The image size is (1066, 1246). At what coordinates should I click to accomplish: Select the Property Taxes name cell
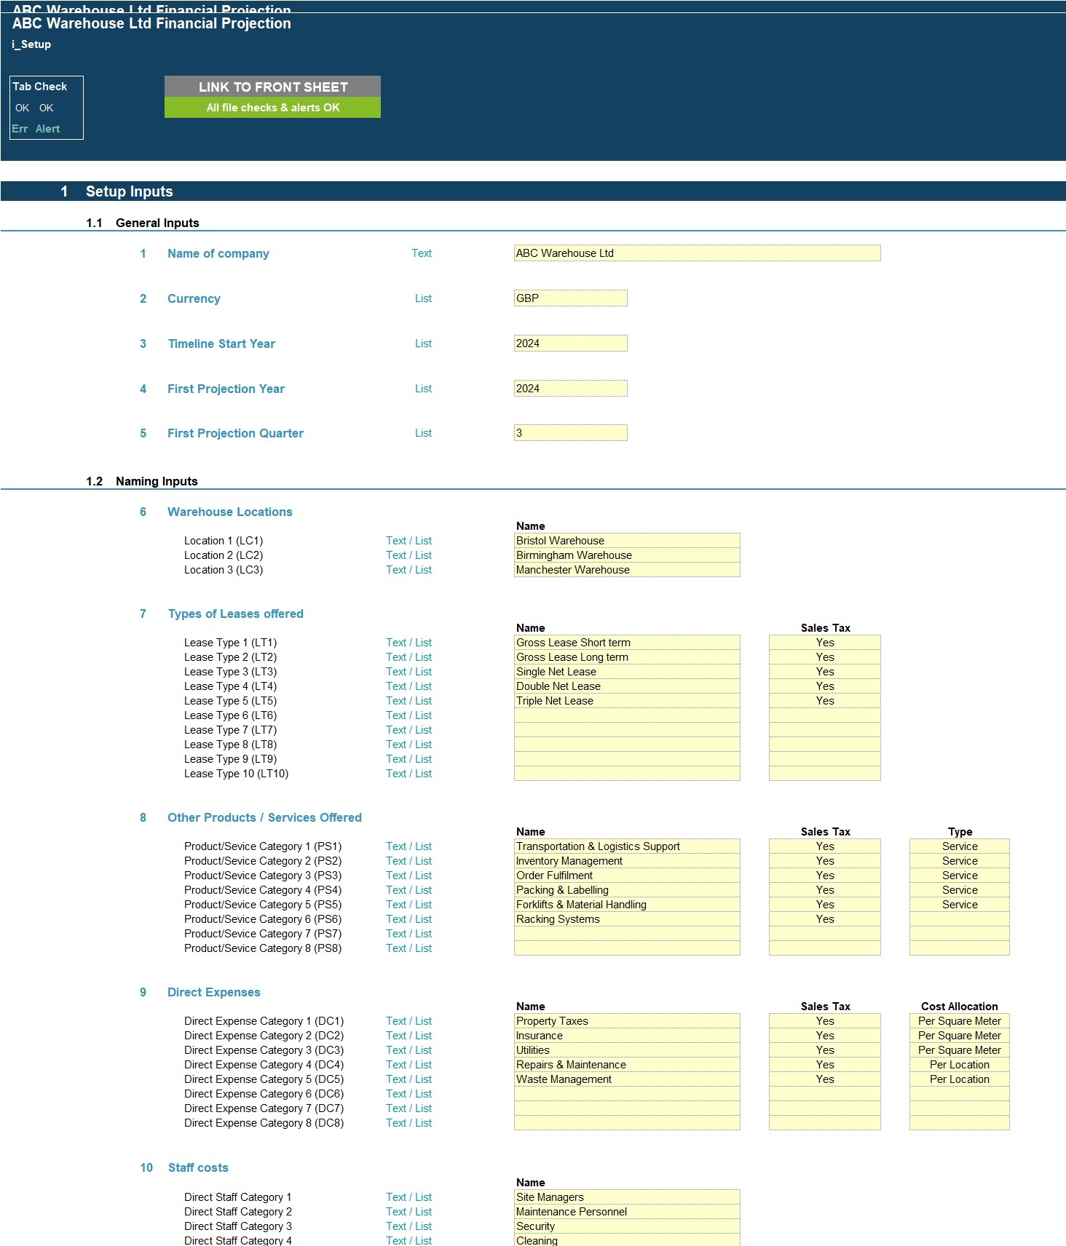click(627, 1021)
